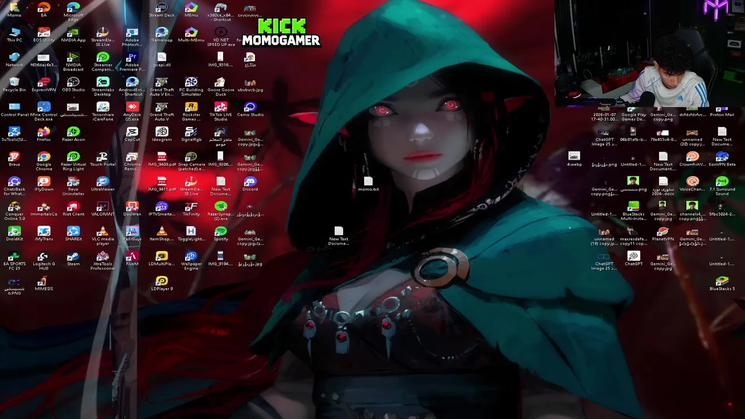Open Tenorshare iCareFone shortcut
The image size is (745, 419).
point(103,110)
